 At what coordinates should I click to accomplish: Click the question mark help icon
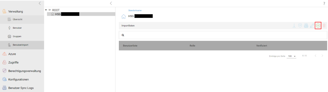point(324,3)
